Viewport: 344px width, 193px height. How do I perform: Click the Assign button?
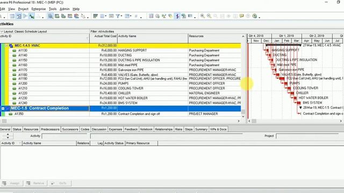click(x=11, y=183)
